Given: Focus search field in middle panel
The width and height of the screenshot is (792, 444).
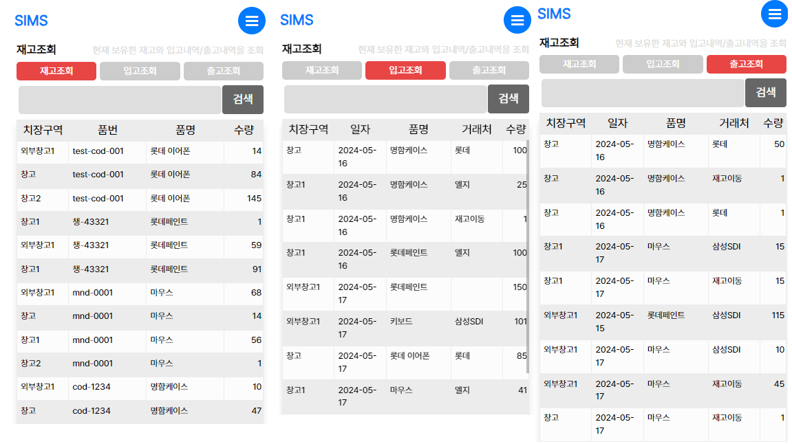Looking at the screenshot, I should (386, 100).
